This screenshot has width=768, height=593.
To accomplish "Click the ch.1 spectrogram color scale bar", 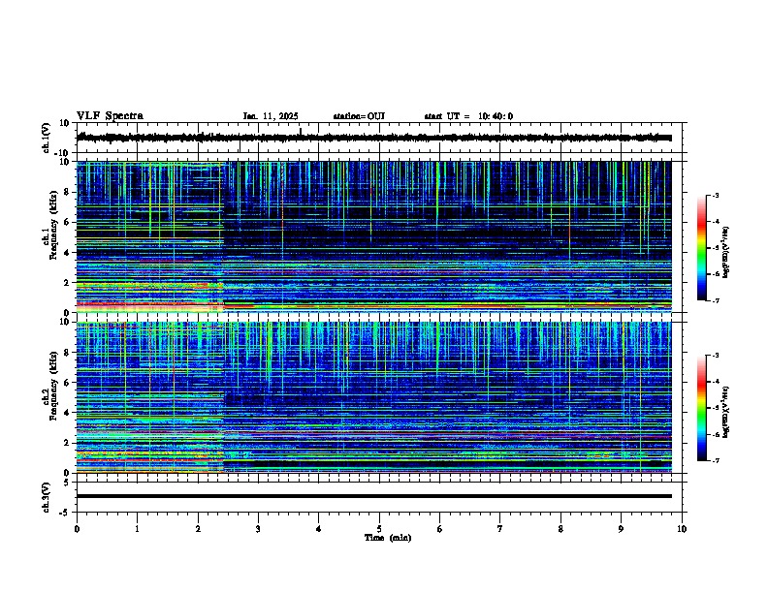I will point(702,248).
